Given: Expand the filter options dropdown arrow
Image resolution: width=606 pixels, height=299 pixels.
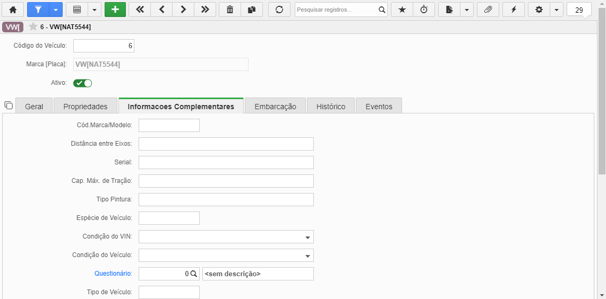Looking at the screenshot, I should click(x=56, y=10).
